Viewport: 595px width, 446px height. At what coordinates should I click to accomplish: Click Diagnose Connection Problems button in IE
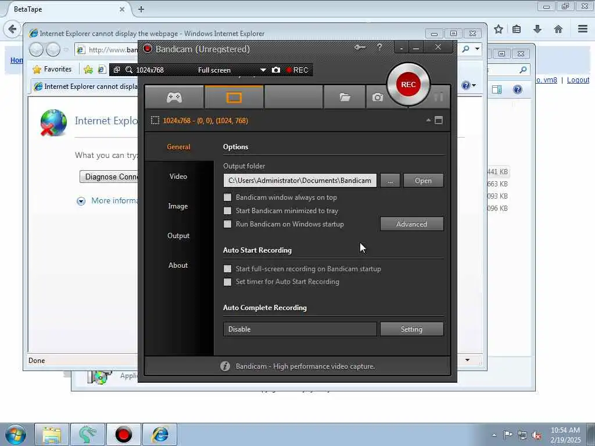[109, 177]
